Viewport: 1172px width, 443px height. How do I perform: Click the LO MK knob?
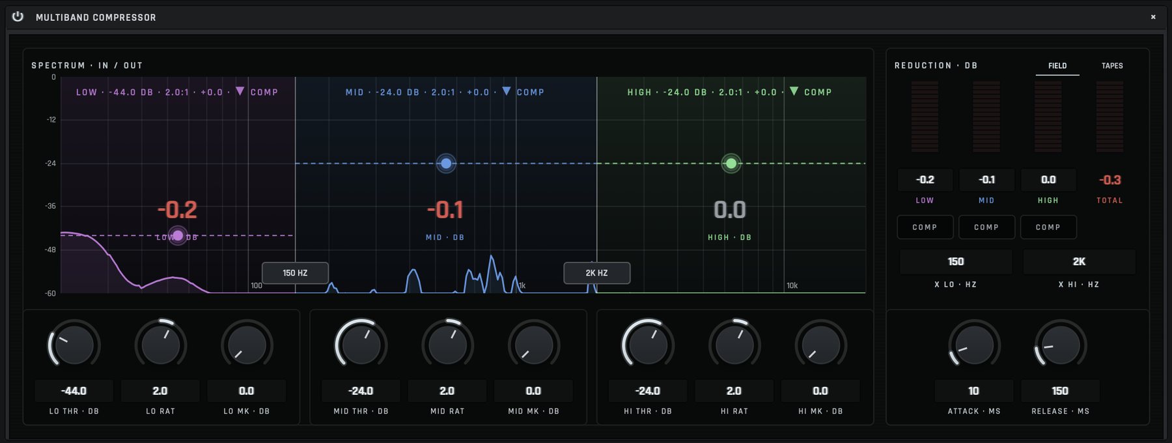tap(247, 345)
